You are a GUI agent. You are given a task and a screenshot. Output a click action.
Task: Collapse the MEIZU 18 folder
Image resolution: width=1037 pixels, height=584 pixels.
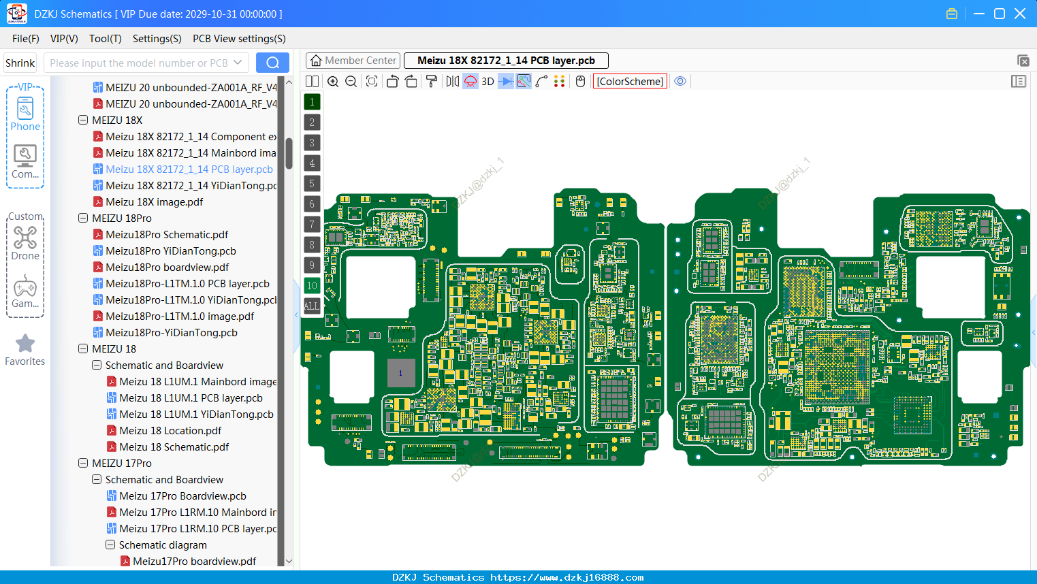[83, 348]
